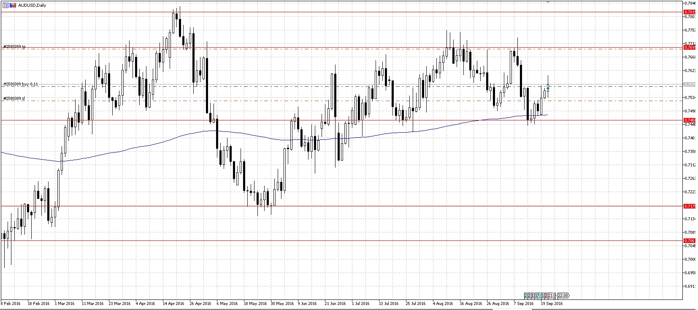Select the grey chart shift triangle at top
The width and height of the screenshot is (698, 310).
pos(547,2)
